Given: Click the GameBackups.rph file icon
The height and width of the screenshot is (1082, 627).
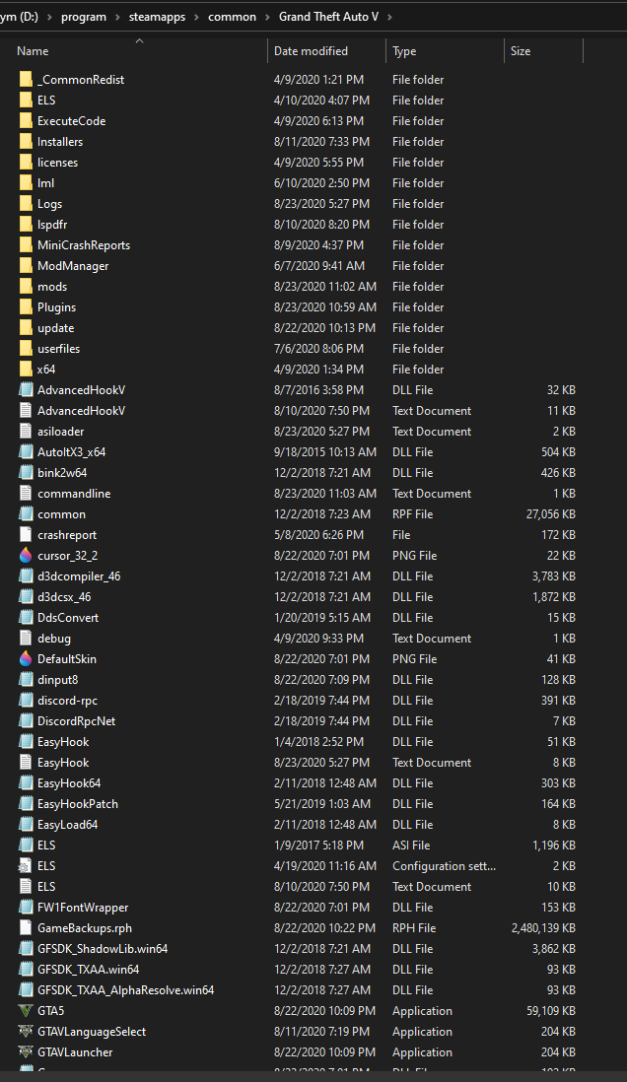Looking at the screenshot, I should pyautogui.click(x=26, y=928).
